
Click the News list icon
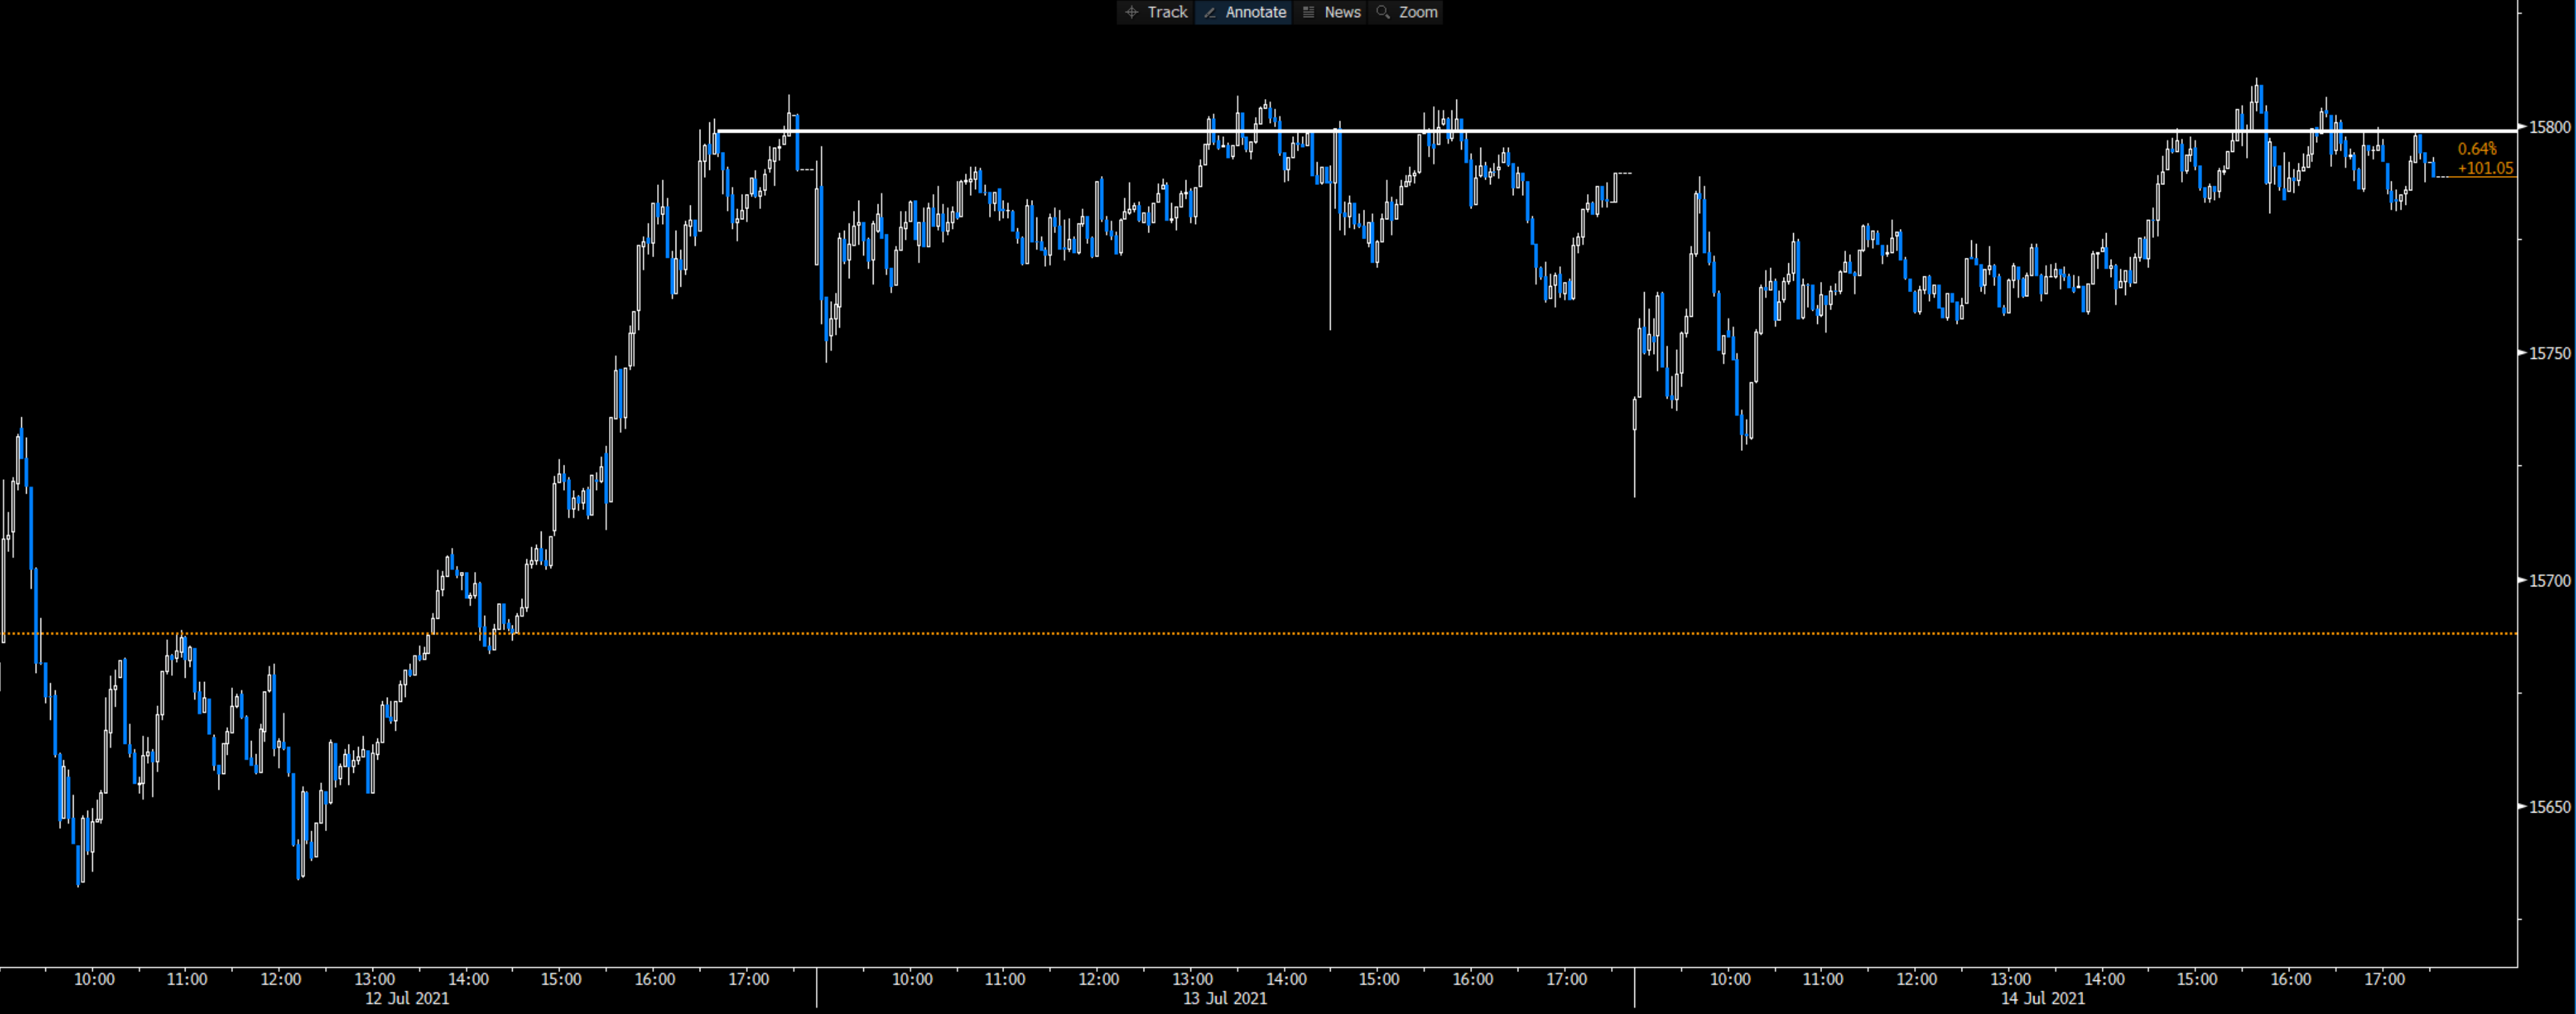pos(1308,12)
